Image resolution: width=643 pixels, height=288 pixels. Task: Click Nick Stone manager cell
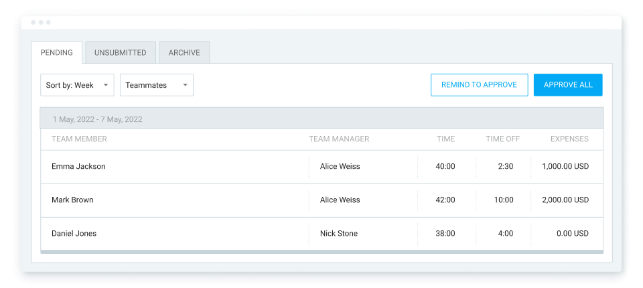(339, 234)
